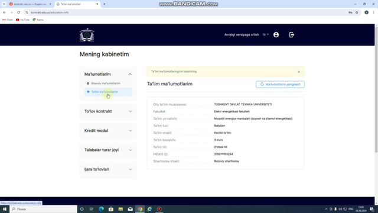378x213 pixels.
Task: Click the Bandicam recorder taskbar icon
Action: point(159,209)
